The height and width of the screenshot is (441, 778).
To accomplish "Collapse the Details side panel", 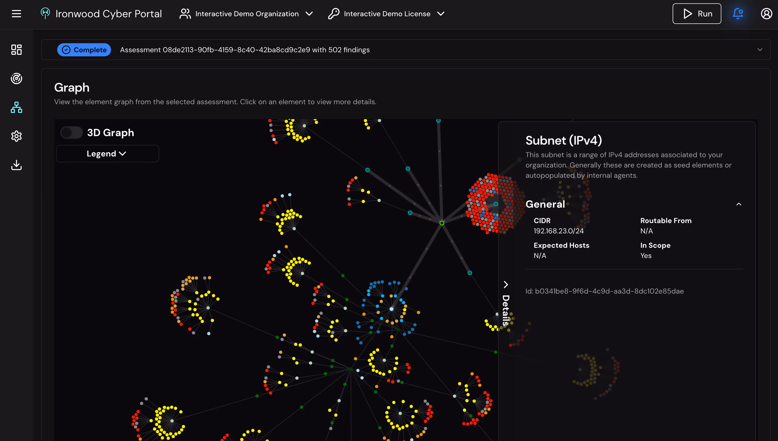I will (505, 285).
